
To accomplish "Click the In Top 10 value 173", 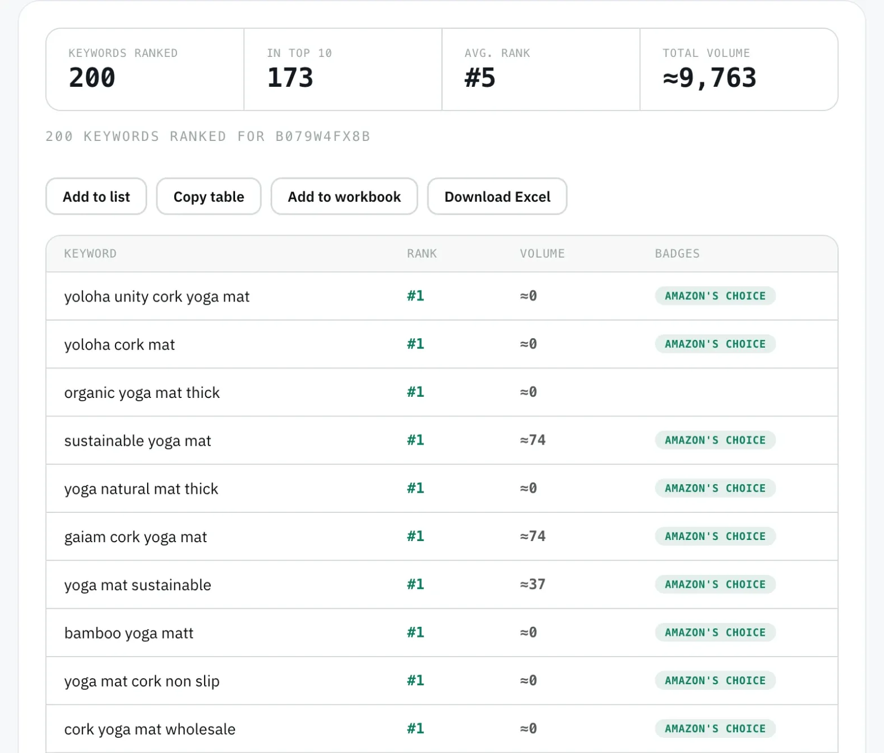I will point(290,78).
